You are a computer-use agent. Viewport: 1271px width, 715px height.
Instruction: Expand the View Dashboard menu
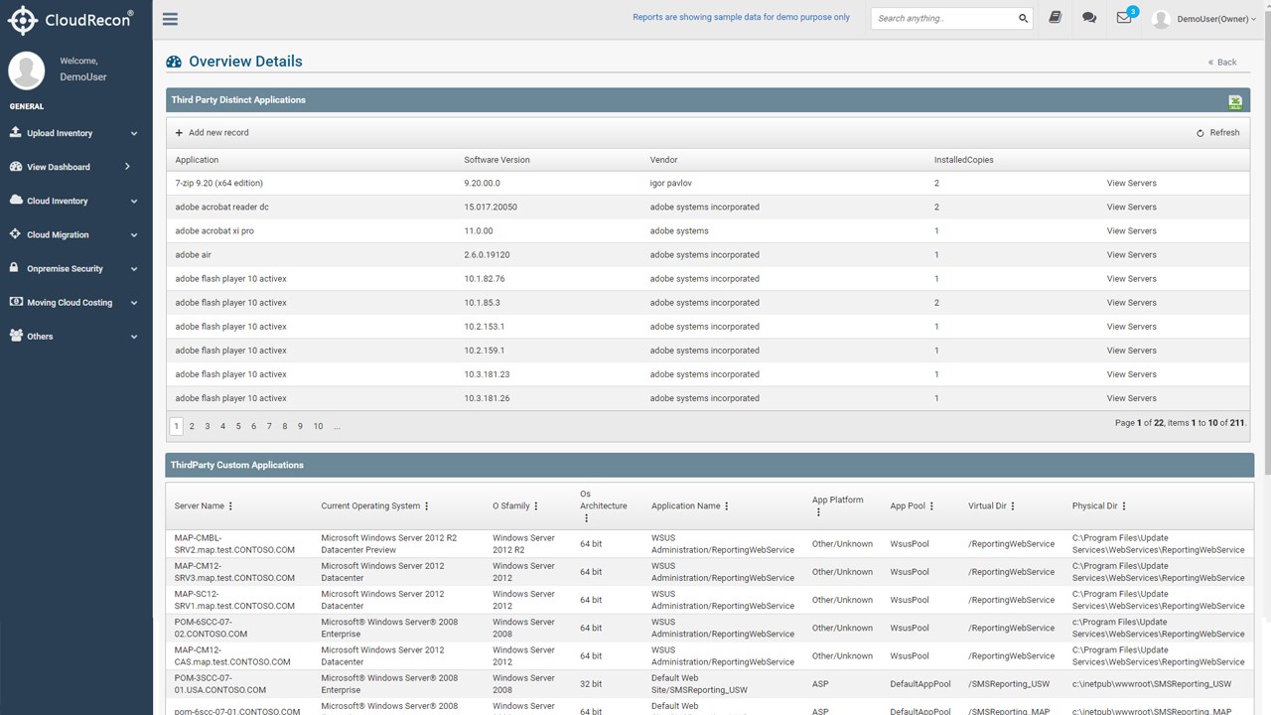(128, 167)
